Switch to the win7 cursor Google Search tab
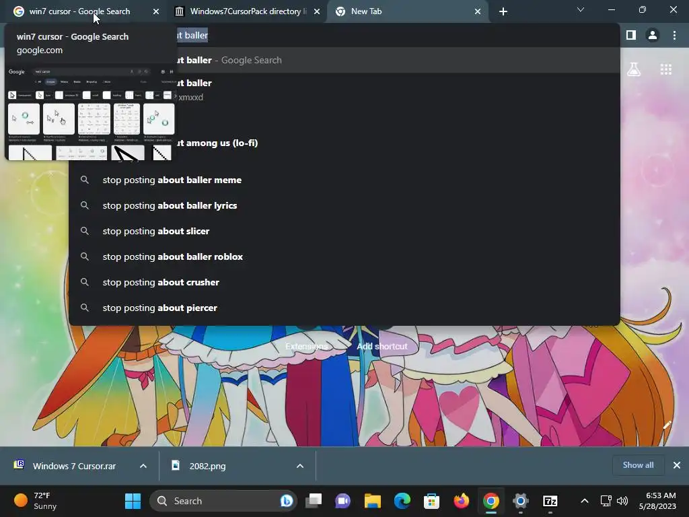This screenshot has width=689, height=517. pyautogui.click(x=79, y=11)
